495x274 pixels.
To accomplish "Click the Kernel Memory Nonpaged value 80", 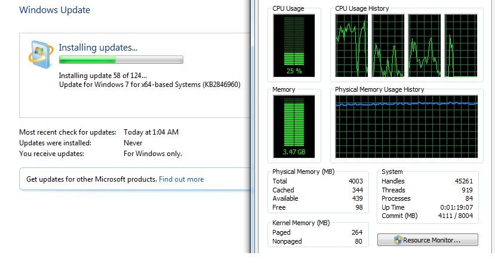I will (359, 241).
